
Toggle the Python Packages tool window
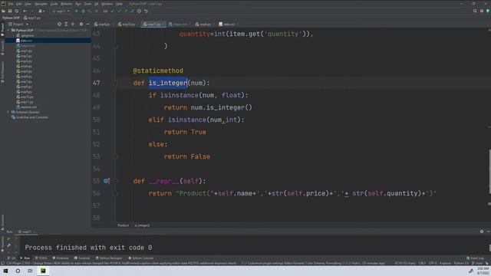109,258
